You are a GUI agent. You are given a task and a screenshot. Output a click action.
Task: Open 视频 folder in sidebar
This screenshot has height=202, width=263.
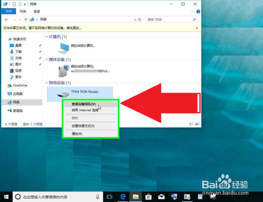click(x=15, y=71)
